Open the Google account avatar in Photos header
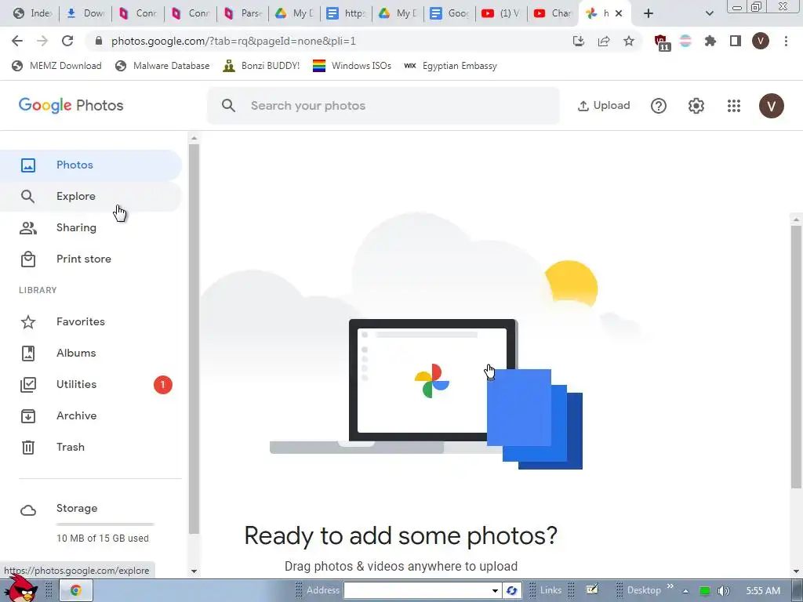This screenshot has height=602, width=803. tap(772, 106)
